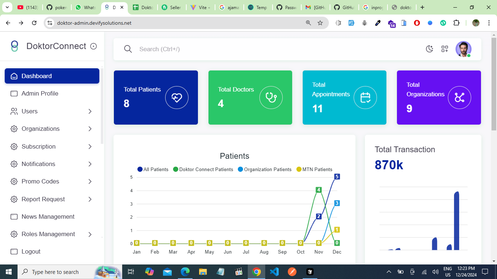This screenshot has width=497, height=279.
Task: Click the Users people icon
Action: pyautogui.click(x=14, y=111)
